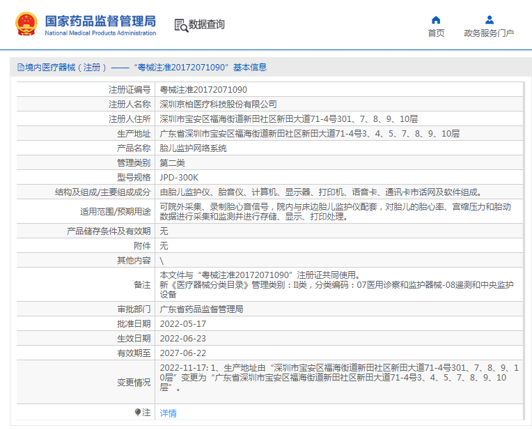Select approval department 广东省药品监督管理局

[201, 309]
